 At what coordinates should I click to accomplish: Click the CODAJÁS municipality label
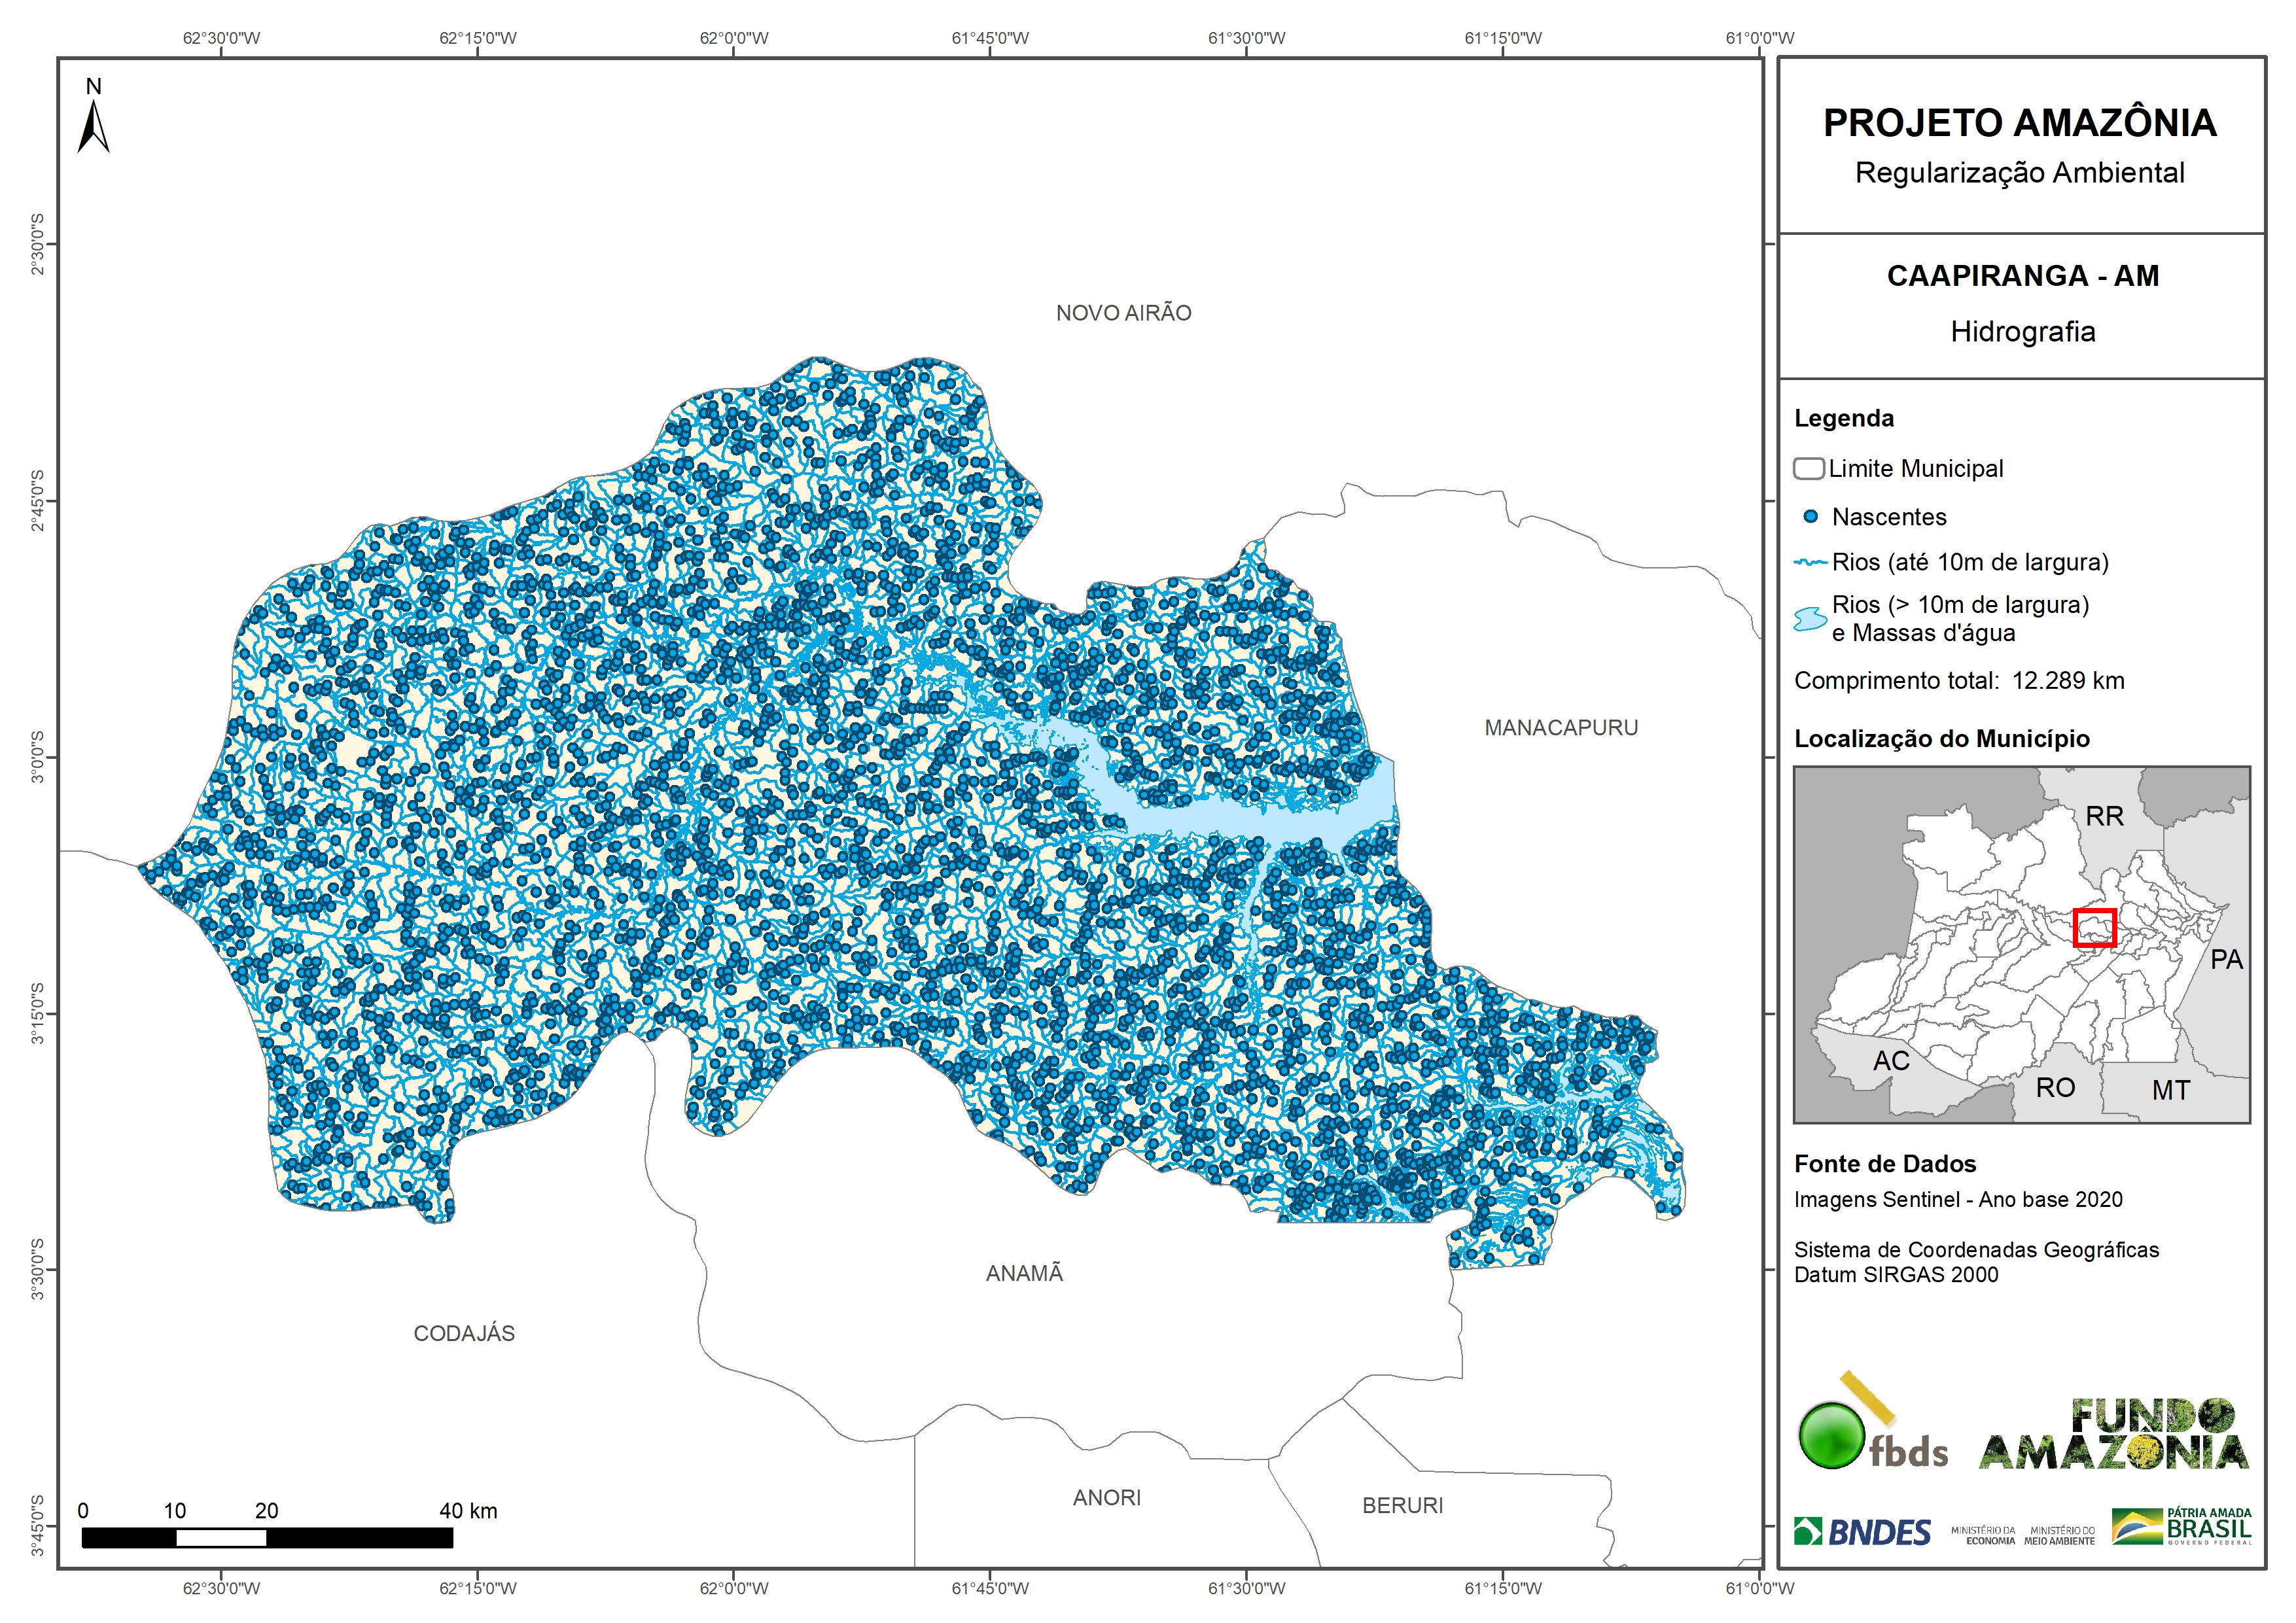click(x=464, y=1333)
